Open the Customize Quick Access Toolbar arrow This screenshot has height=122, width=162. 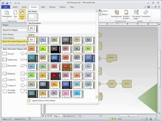point(19,3)
